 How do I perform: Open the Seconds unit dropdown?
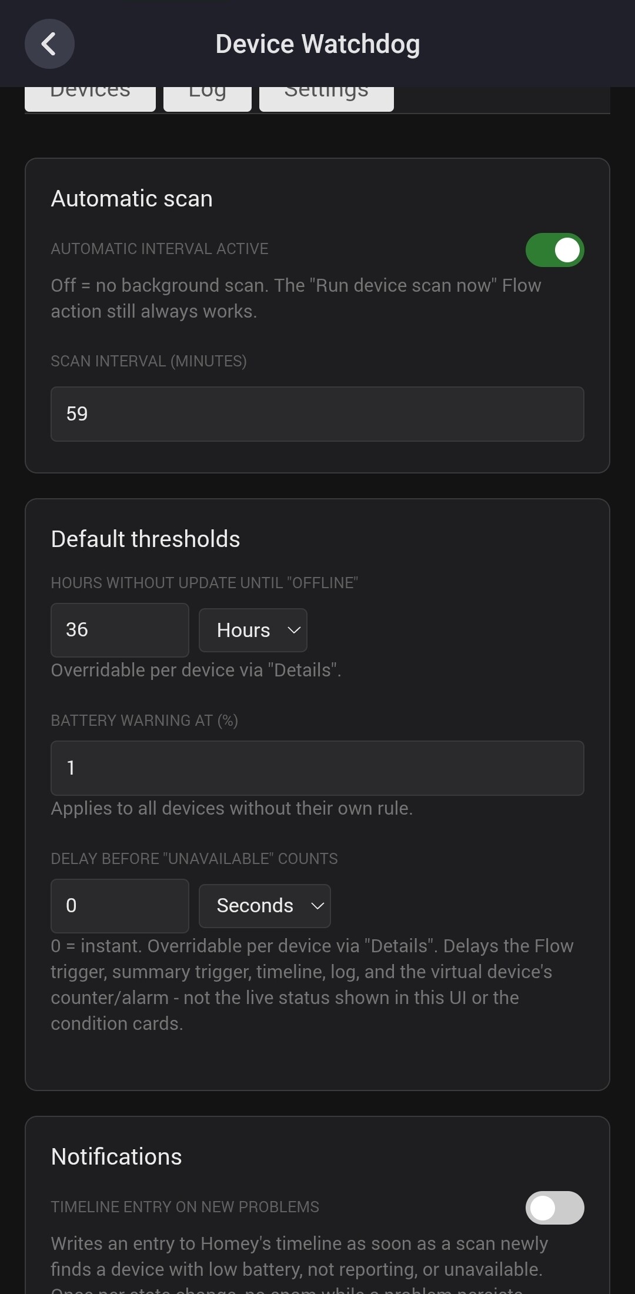pos(265,906)
